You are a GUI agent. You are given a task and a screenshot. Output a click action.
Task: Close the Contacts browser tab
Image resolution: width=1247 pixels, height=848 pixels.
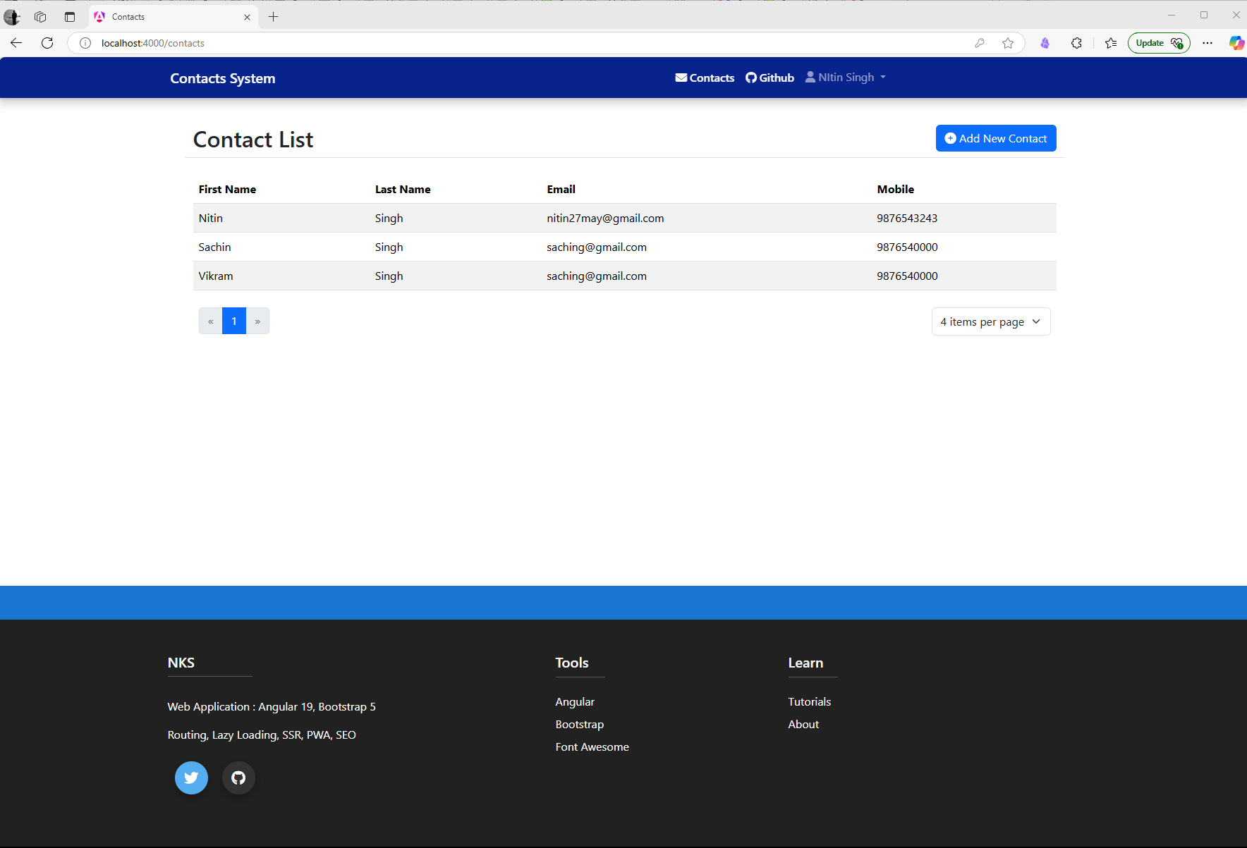247,17
